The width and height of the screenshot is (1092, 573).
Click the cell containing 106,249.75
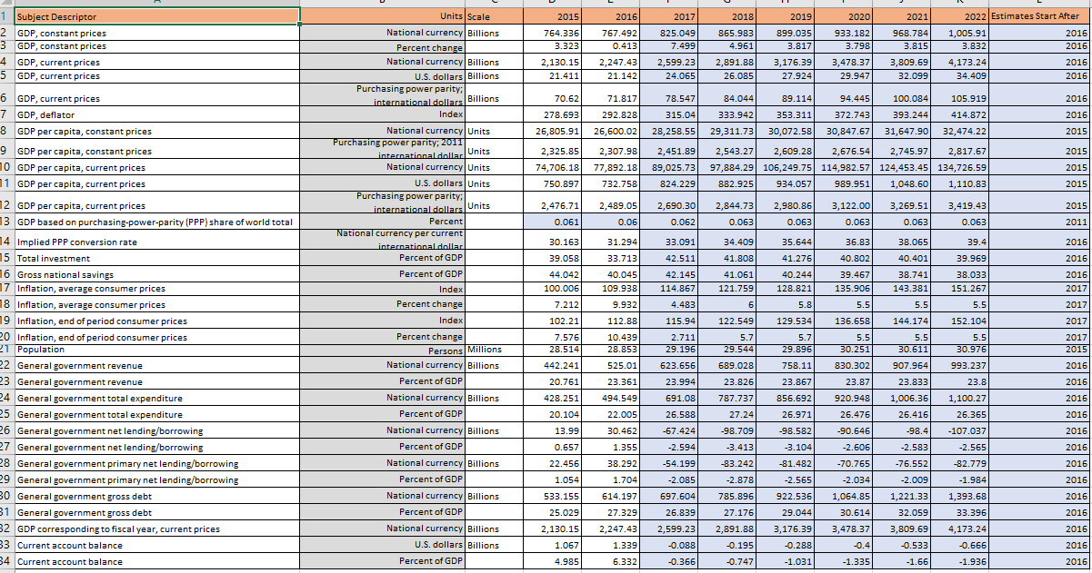click(x=785, y=167)
